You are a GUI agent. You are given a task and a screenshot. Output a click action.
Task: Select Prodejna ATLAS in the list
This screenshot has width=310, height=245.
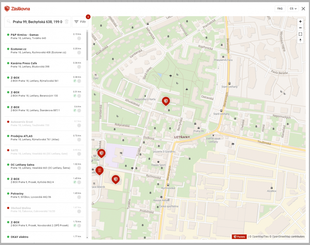pyautogui.click(x=44, y=138)
